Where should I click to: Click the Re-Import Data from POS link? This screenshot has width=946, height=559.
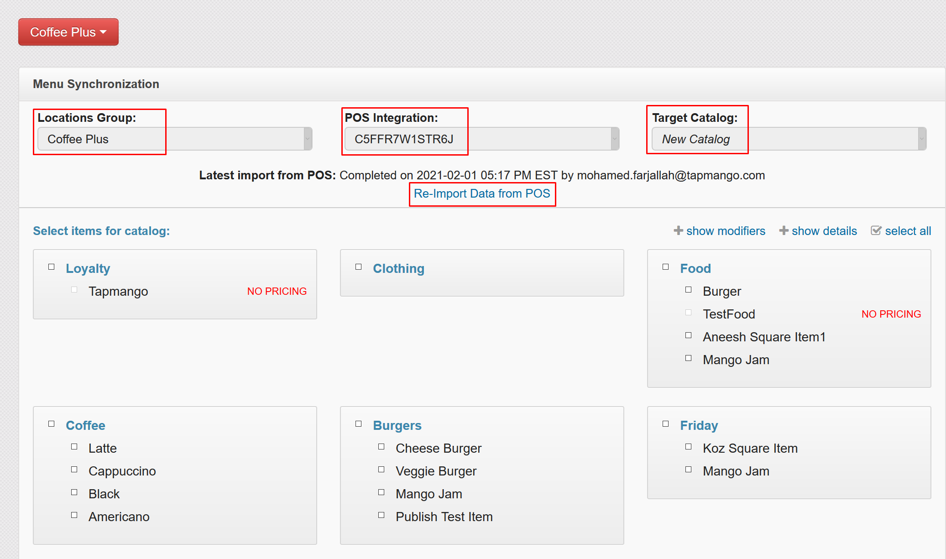482,194
